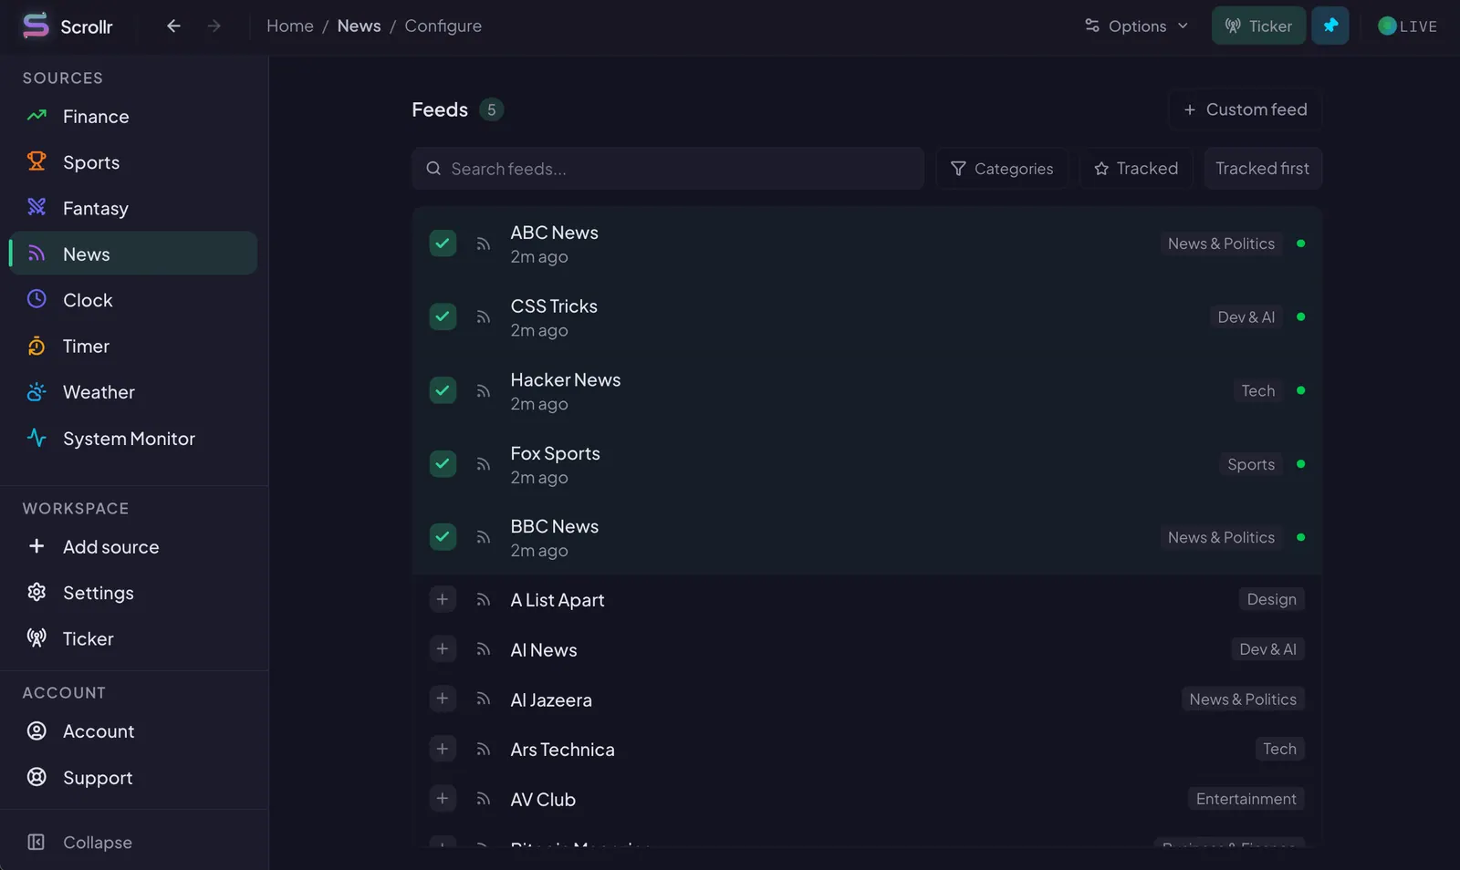Click the RSS icon beside AV Club
This screenshot has width=1460, height=870.
coord(484,799)
